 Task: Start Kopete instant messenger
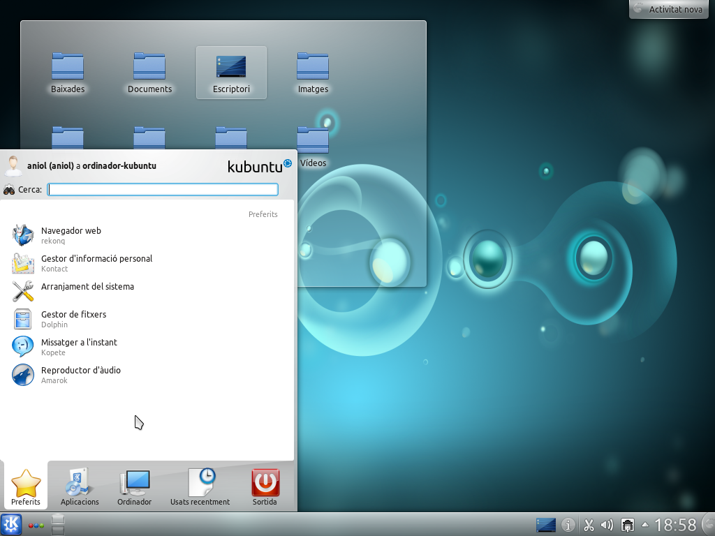tap(78, 347)
